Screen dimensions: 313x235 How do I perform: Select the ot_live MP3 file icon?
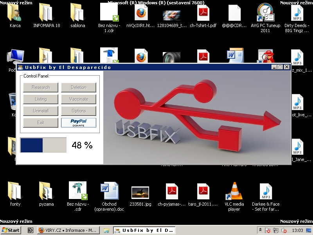click(x=297, y=102)
